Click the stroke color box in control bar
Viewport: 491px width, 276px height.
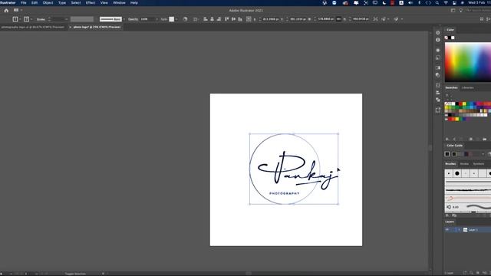26,19
